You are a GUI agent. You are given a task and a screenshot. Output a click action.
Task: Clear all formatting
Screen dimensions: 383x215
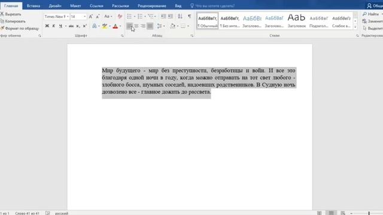(120, 17)
